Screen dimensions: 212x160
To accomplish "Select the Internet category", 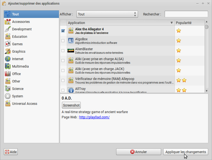I will [31, 59].
